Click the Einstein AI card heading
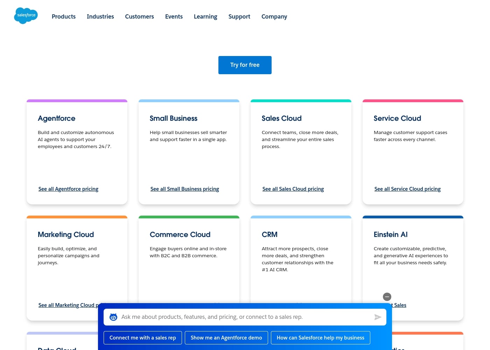 391,234
